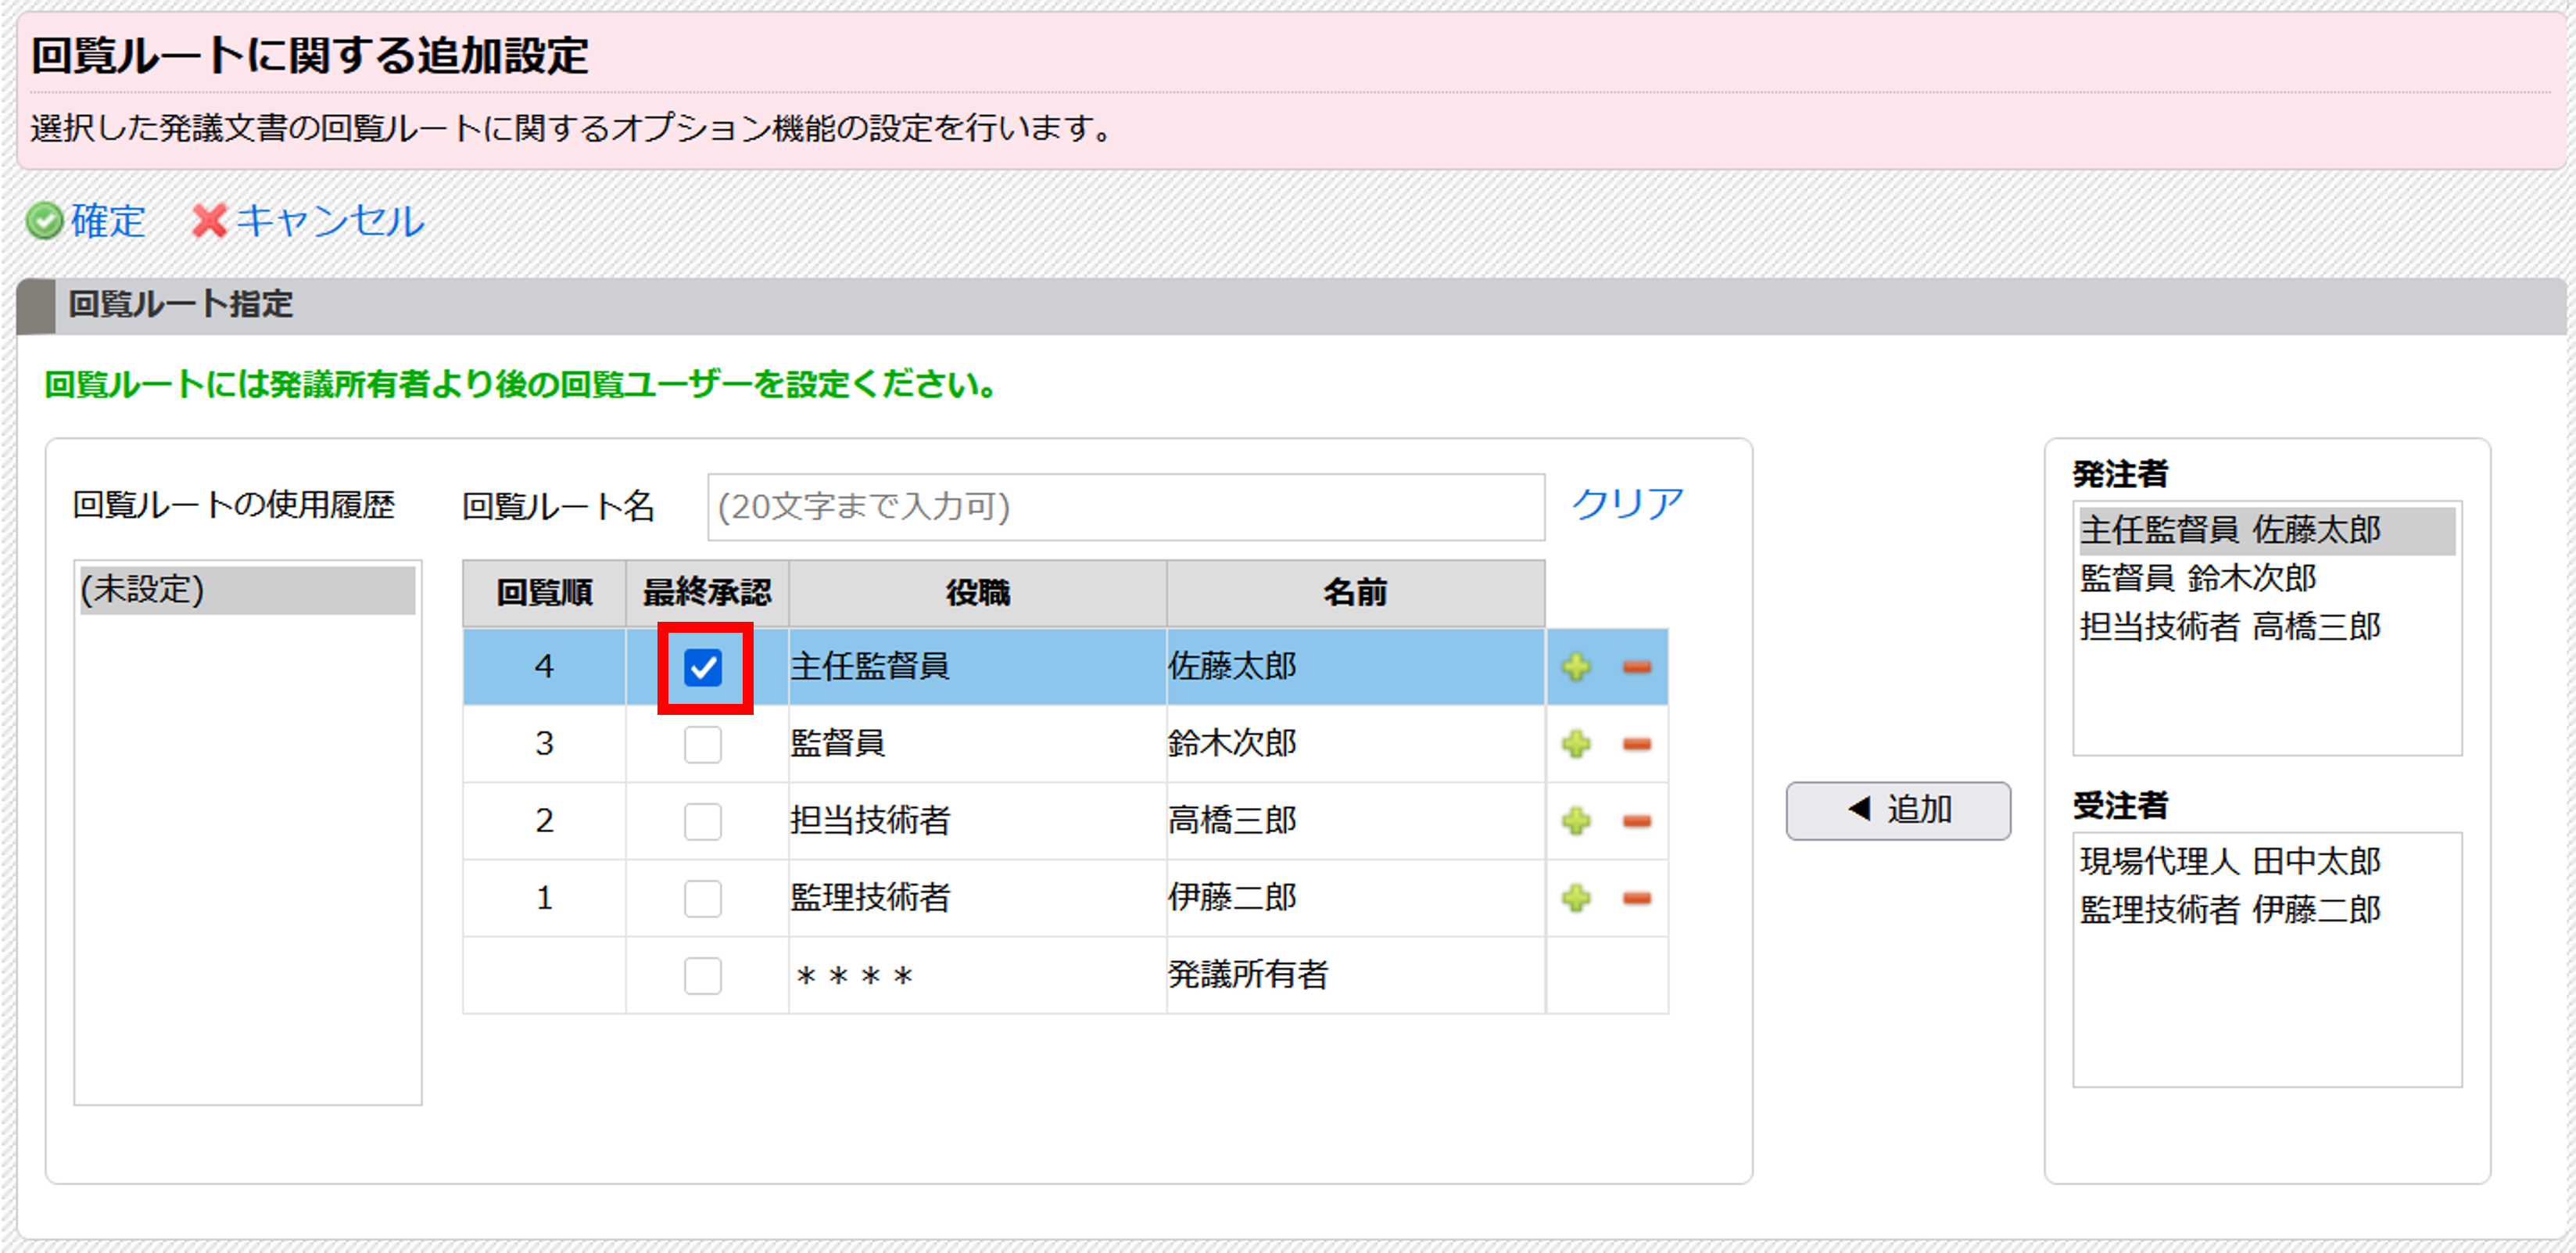Click 監督員 role cell in route table
Image resolution: width=2576 pixels, height=1253 pixels.
977,744
